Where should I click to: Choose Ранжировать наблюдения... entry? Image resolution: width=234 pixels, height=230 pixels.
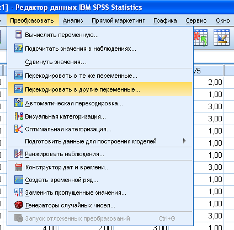pos(100,154)
